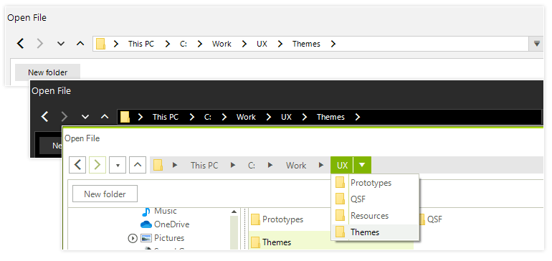The height and width of the screenshot is (261, 552).
Task: Choose Themes from UX dropdown menu
Action: pyautogui.click(x=375, y=232)
